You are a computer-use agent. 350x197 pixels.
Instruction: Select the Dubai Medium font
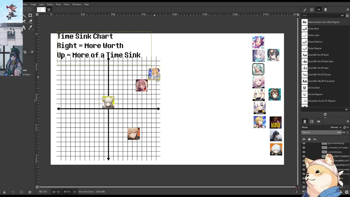pyautogui.click(x=325, y=42)
